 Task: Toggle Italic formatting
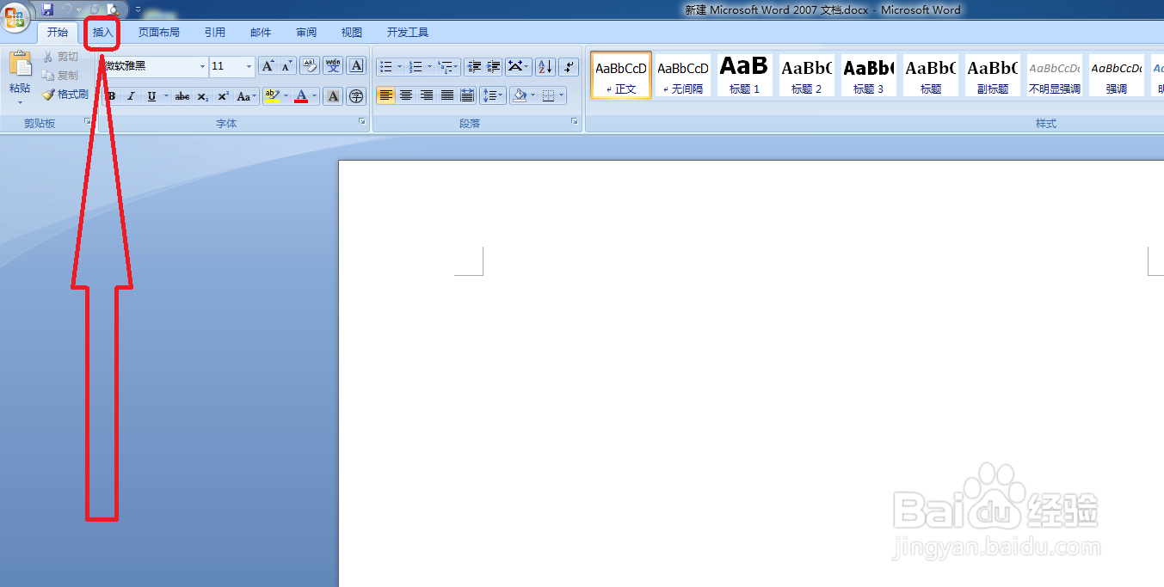coord(132,96)
